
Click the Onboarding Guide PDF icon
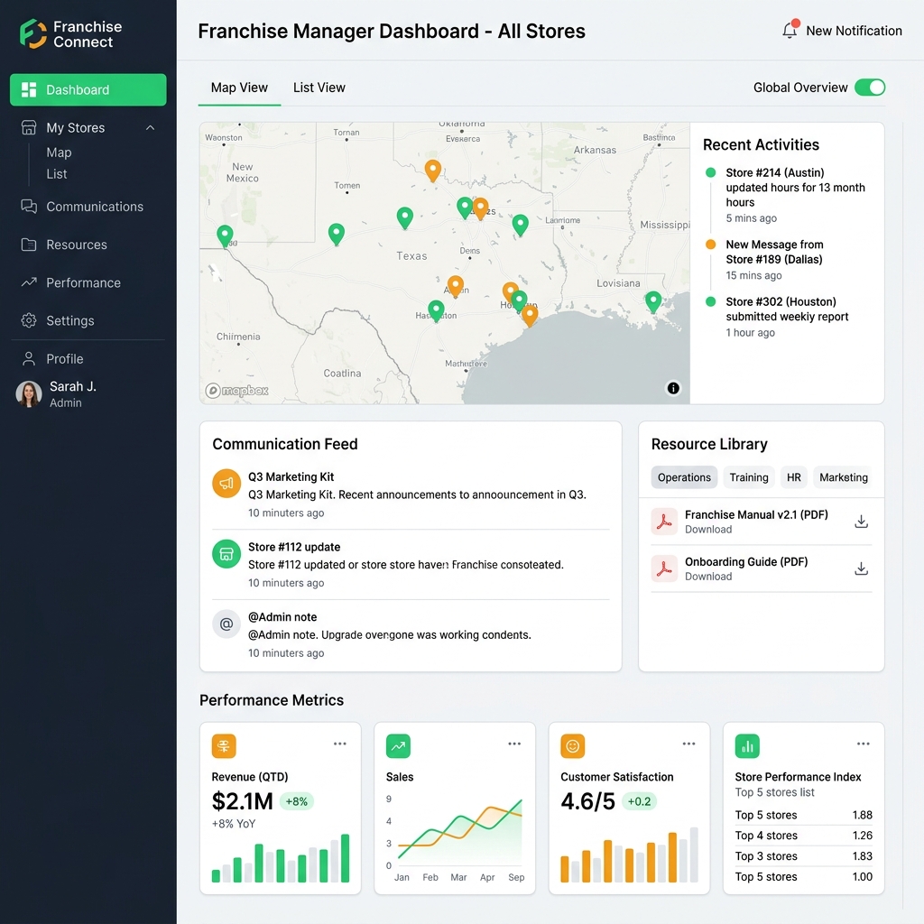tap(664, 568)
